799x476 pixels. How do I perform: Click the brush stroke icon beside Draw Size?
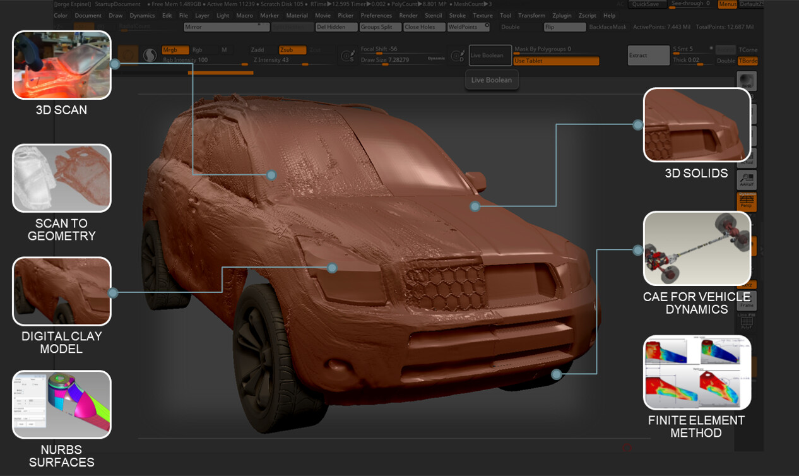pyautogui.click(x=346, y=56)
